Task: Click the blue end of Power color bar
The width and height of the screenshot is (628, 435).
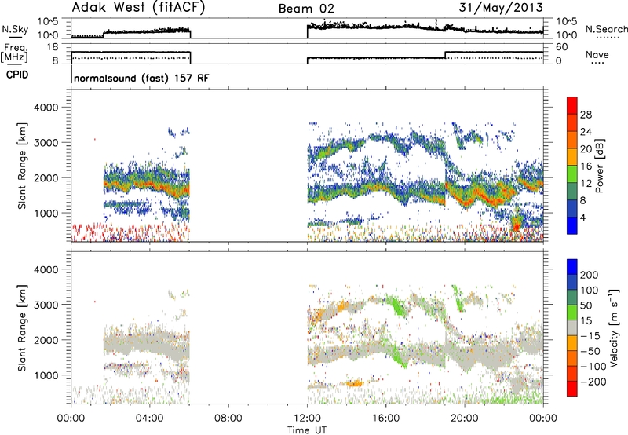Action: 572,225
